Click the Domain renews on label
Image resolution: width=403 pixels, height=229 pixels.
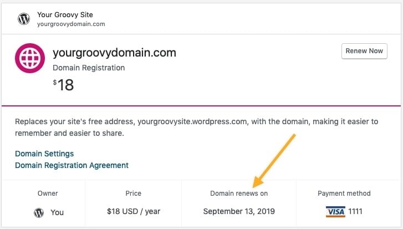click(239, 194)
